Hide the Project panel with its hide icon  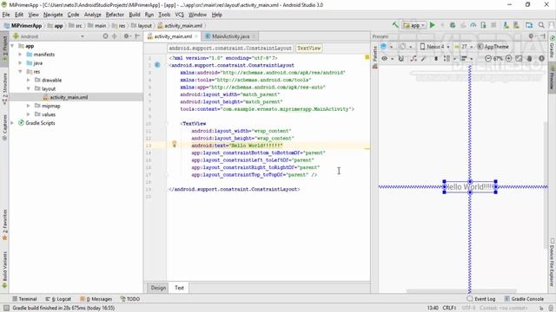tap(137, 36)
